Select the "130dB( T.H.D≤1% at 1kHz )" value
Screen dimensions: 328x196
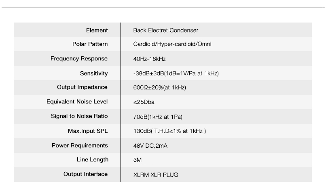(x=169, y=131)
